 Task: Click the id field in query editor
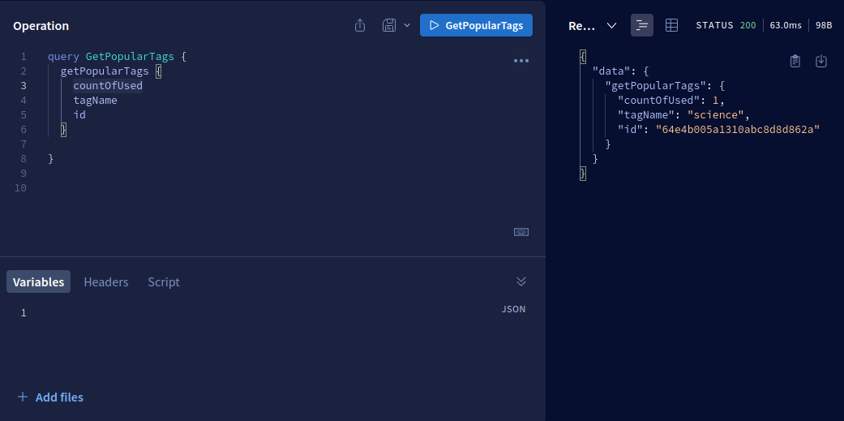pyautogui.click(x=79, y=114)
